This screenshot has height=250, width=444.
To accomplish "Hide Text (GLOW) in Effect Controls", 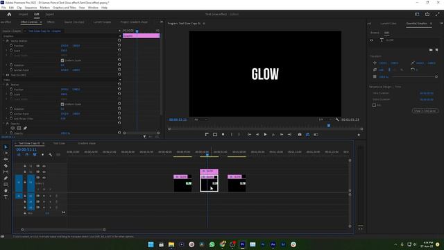I will point(8,75).
